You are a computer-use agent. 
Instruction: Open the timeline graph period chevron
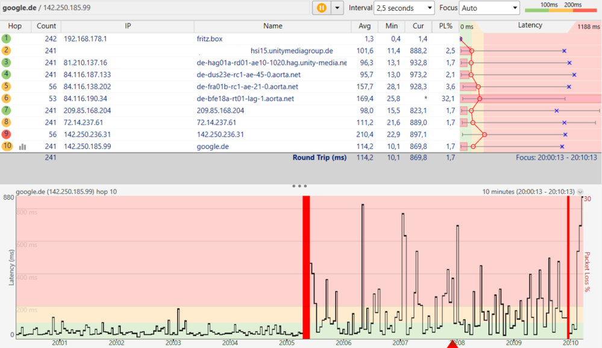tap(580, 191)
